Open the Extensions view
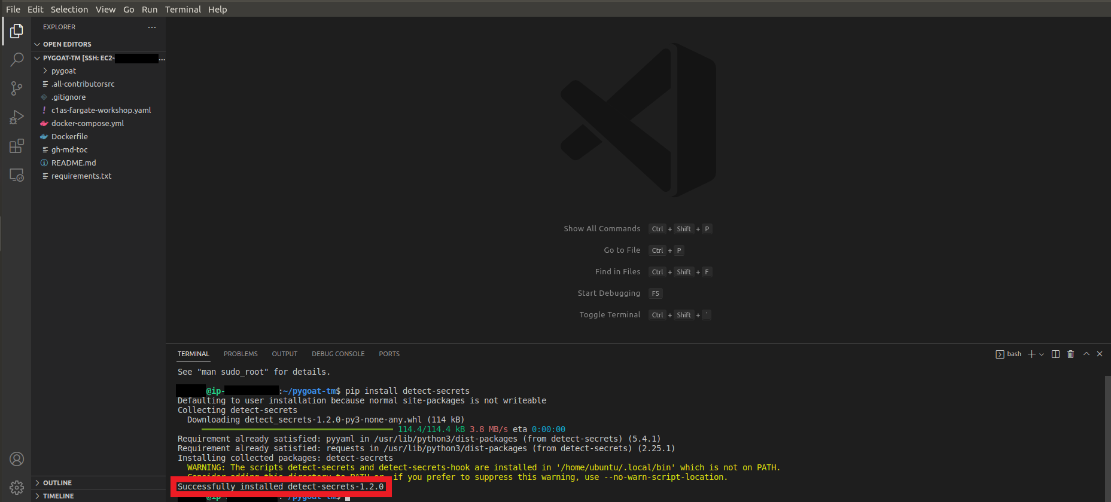 tap(17, 146)
